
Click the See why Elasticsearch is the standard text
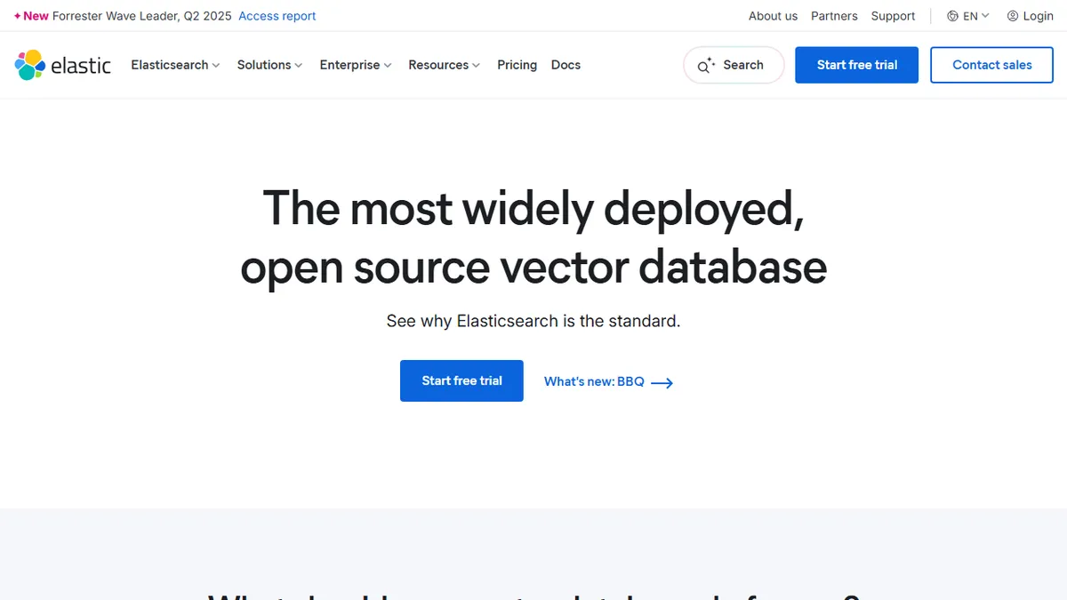click(533, 321)
